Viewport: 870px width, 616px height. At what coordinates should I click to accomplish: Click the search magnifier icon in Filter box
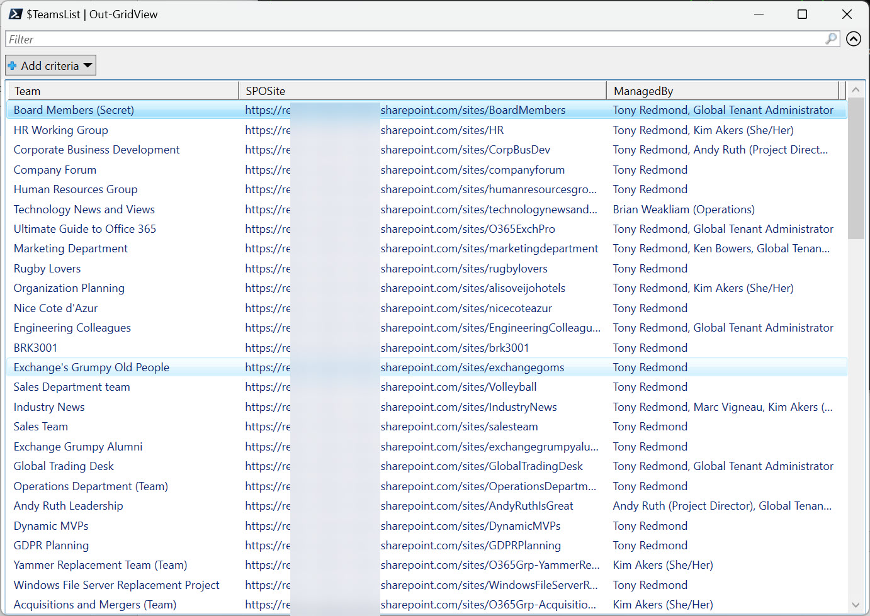[831, 39]
